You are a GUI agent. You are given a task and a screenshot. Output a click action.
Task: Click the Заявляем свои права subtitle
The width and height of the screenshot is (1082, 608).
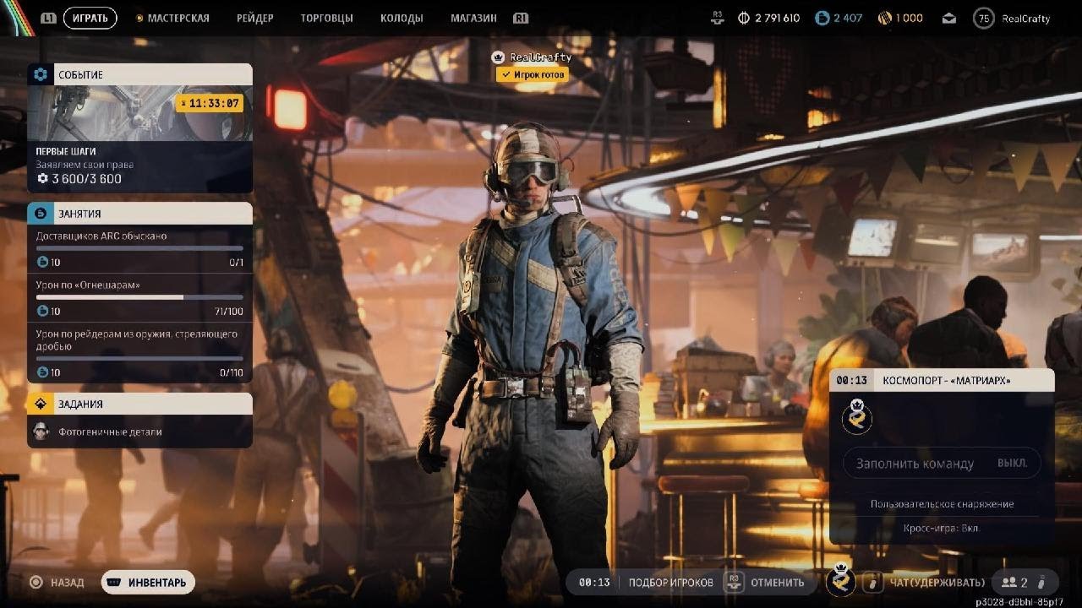coord(85,165)
